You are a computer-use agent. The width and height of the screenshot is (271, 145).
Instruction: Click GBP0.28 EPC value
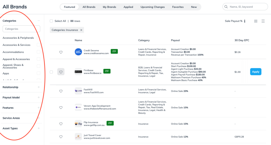point(239,137)
